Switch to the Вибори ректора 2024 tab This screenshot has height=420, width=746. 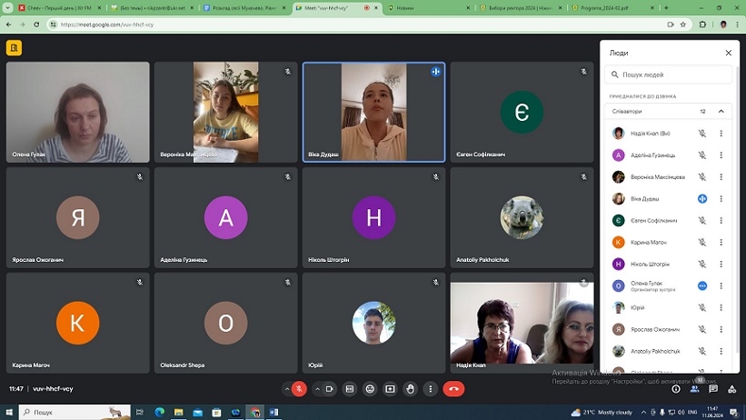tap(520, 8)
